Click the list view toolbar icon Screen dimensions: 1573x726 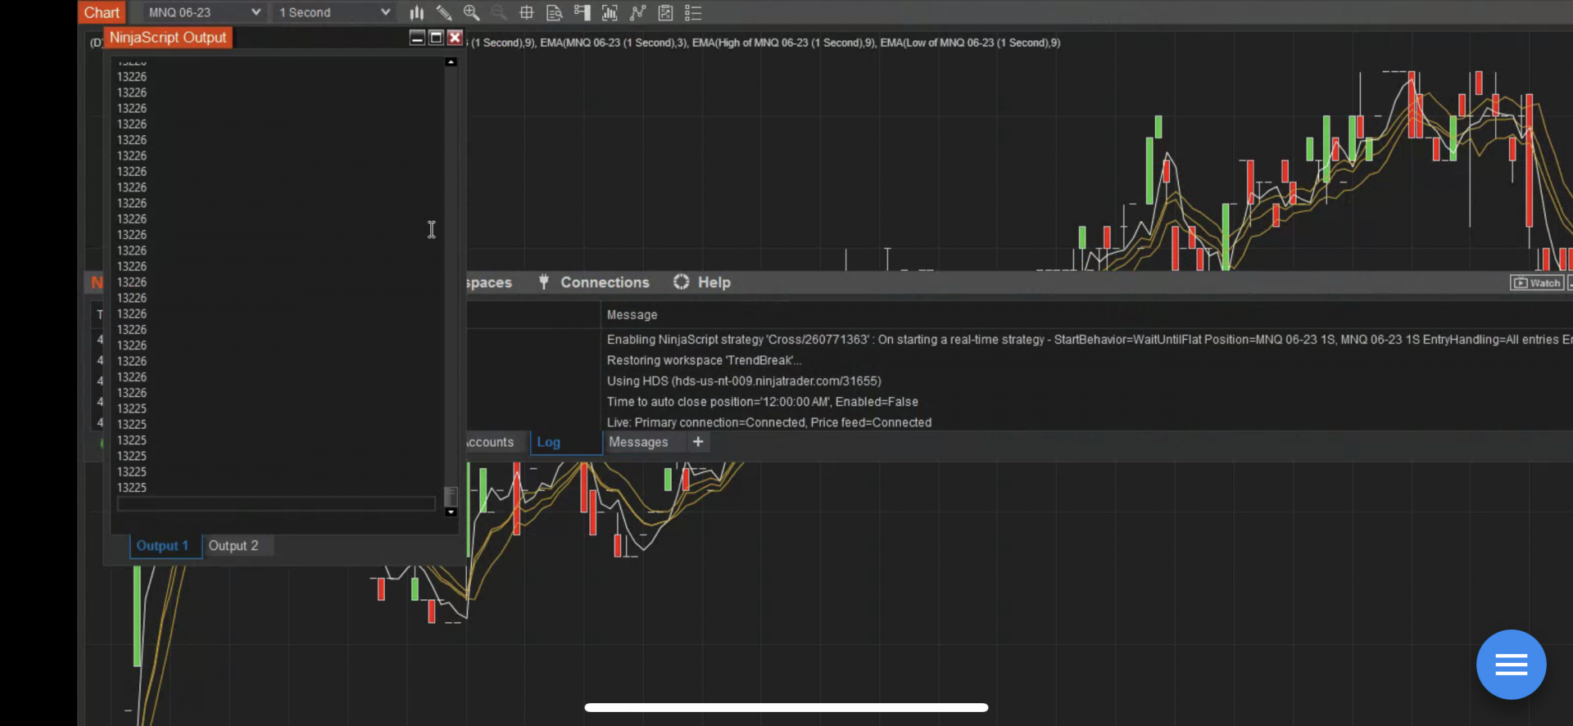(693, 12)
